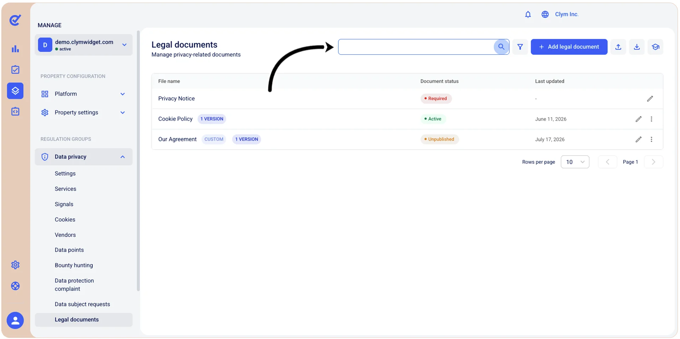Open more options for Cookie Policy
Image resolution: width=680 pixels, height=339 pixels.
(651, 119)
